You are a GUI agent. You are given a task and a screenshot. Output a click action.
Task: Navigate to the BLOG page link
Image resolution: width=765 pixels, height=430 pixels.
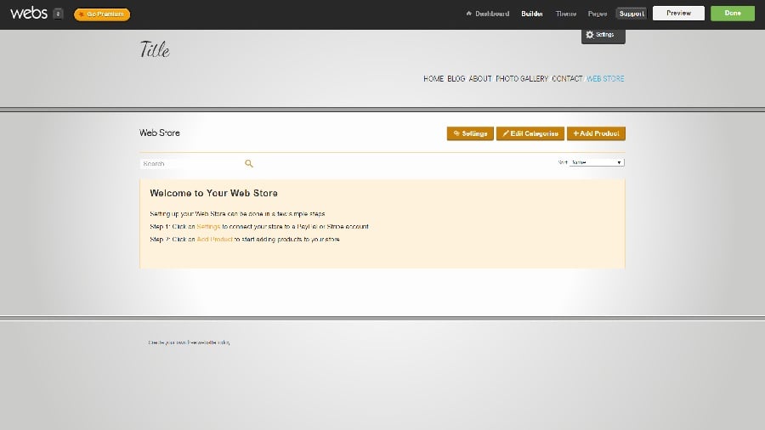point(456,79)
